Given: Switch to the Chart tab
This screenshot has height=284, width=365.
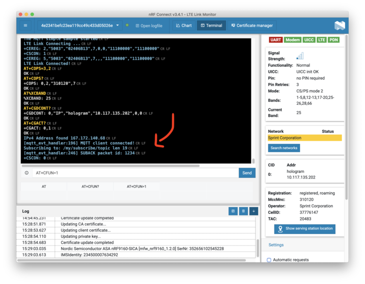Looking at the screenshot, I should (183, 25).
